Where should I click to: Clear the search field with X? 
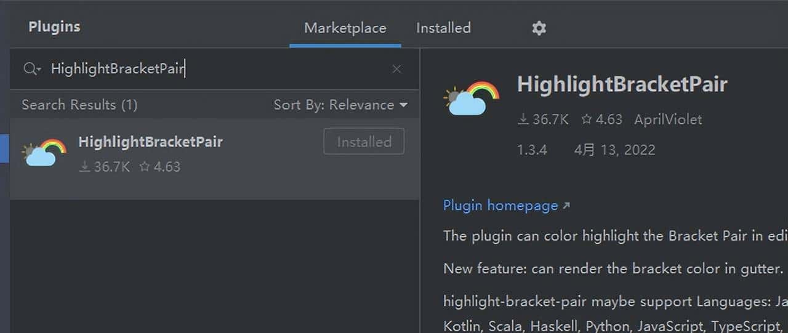coord(396,69)
